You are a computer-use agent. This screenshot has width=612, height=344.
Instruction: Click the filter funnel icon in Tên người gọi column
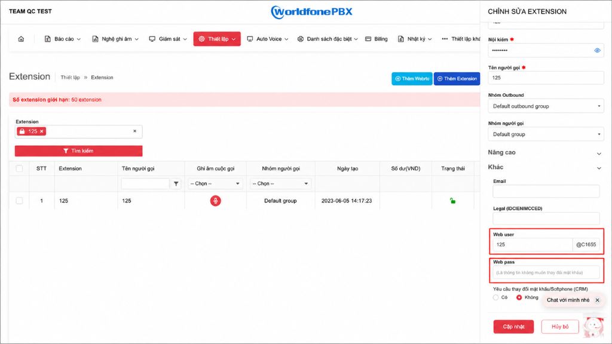[176, 184]
